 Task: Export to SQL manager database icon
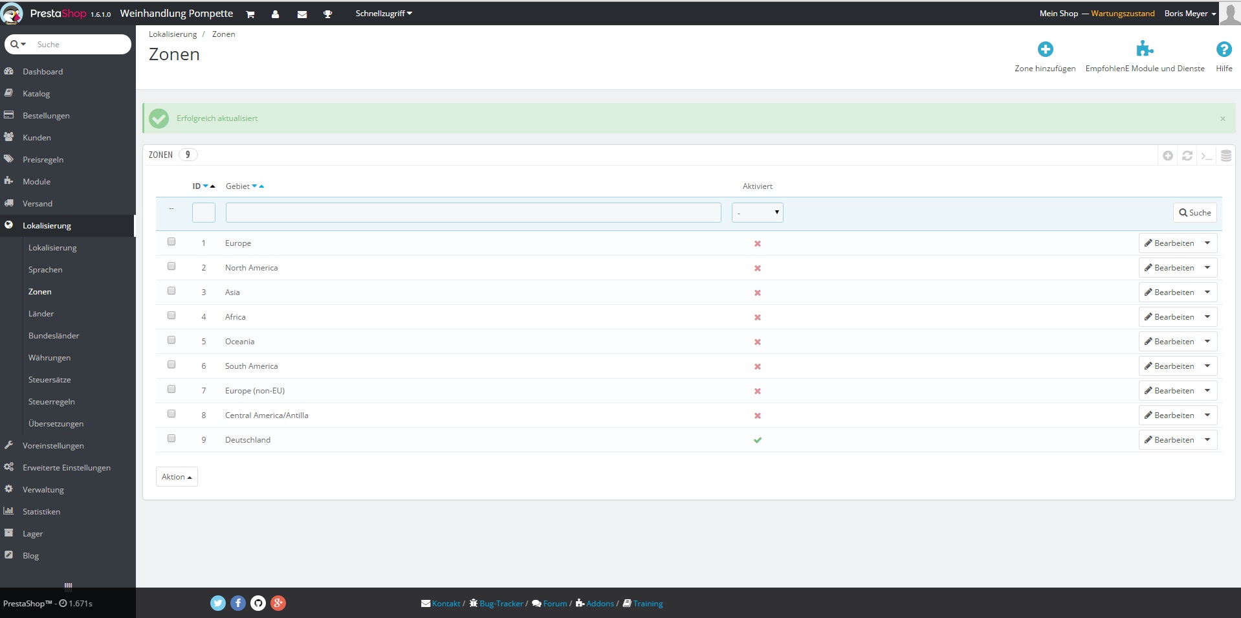click(x=1226, y=156)
